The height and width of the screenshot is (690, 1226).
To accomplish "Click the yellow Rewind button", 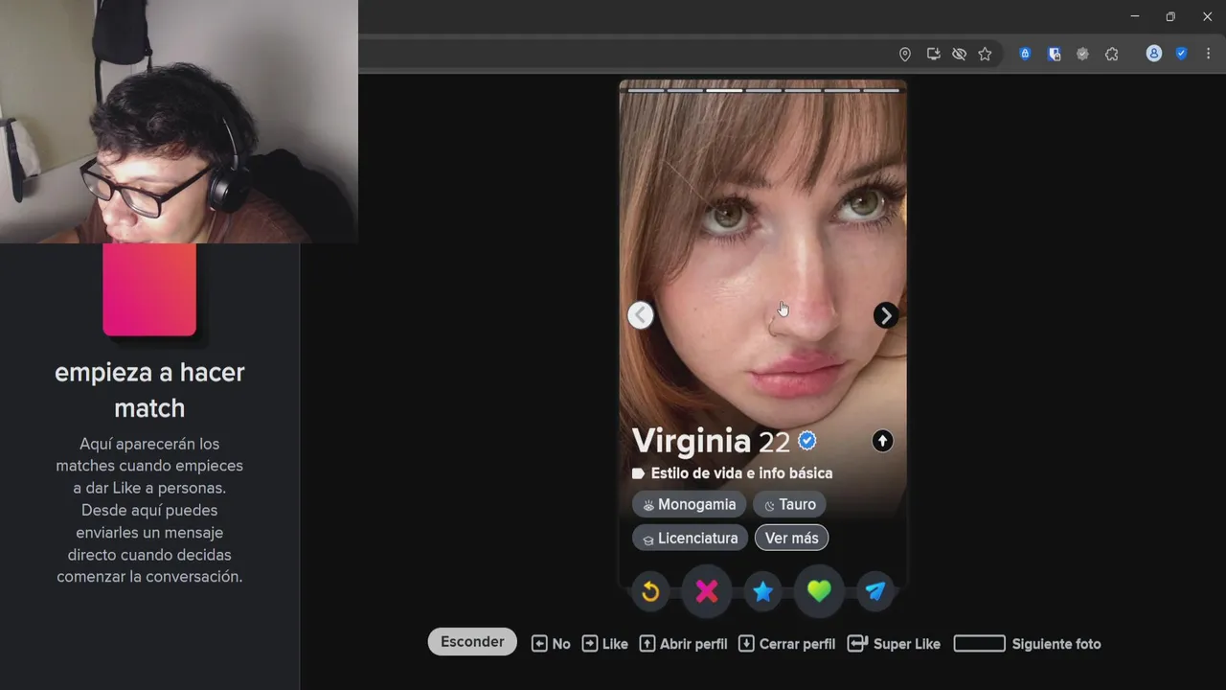I will [x=650, y=591].
